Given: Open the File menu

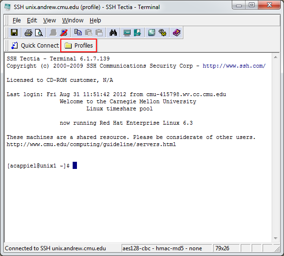Looking at the screenshot, I should (x=17, y=20).
